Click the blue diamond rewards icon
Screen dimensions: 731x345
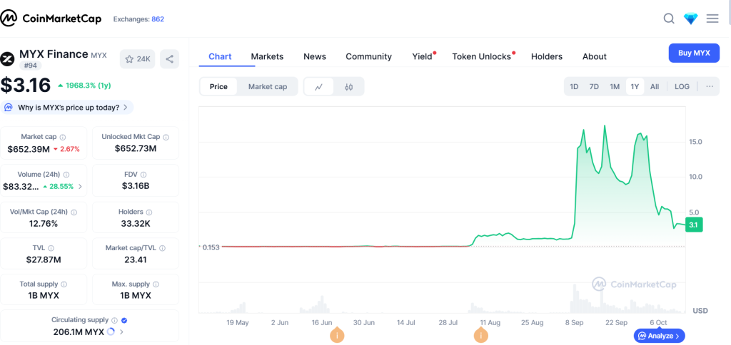690,19
